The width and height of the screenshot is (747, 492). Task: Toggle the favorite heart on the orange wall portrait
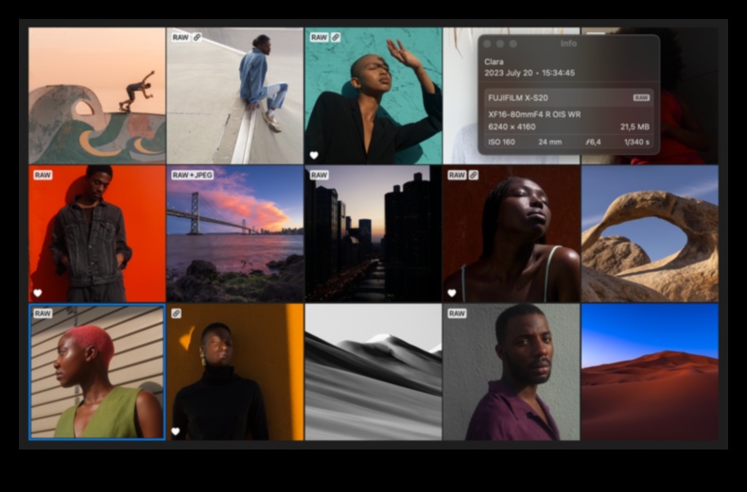pos(176,432)
